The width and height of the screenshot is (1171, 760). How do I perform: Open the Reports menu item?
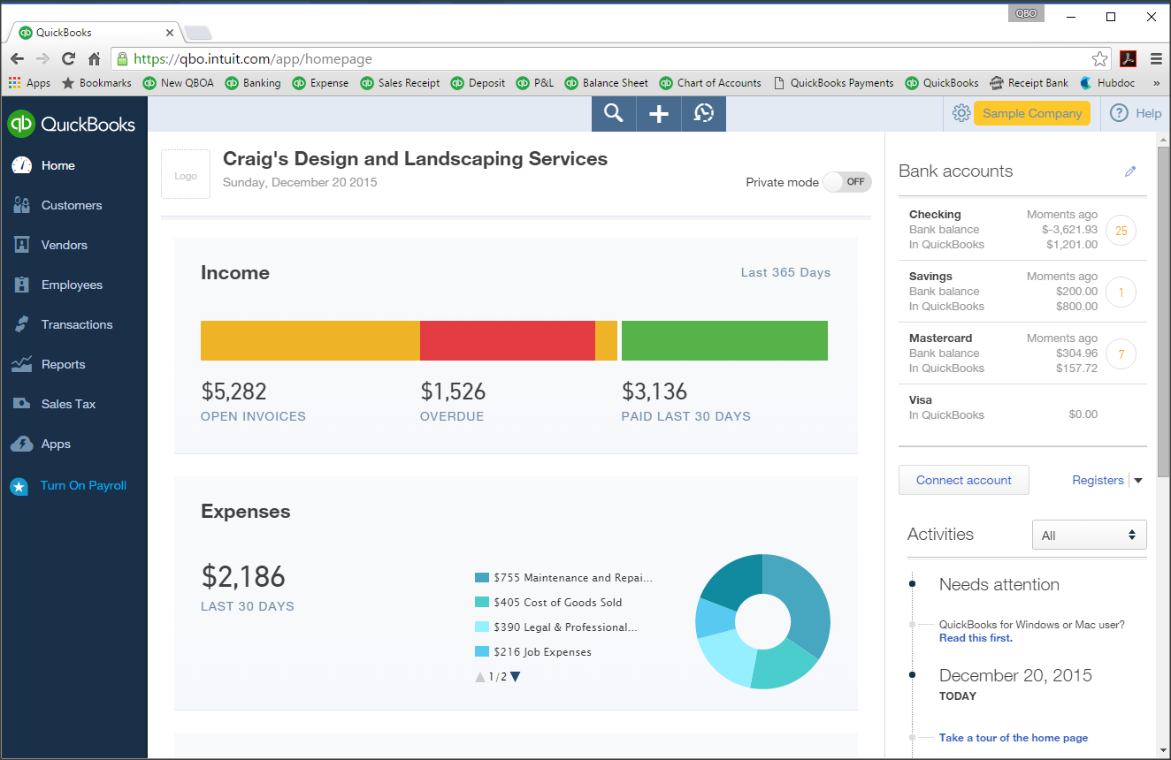pos(64,364)
